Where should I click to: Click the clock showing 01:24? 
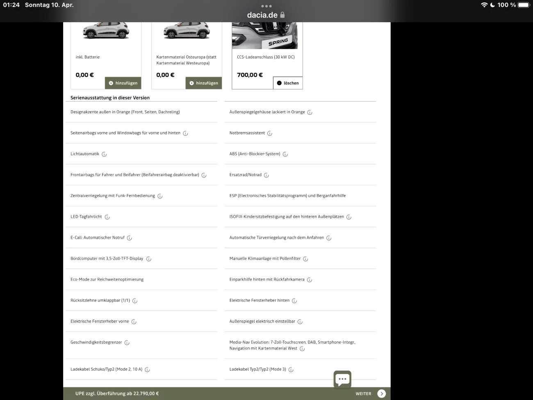pyautogui.click(x=11, y=5)
